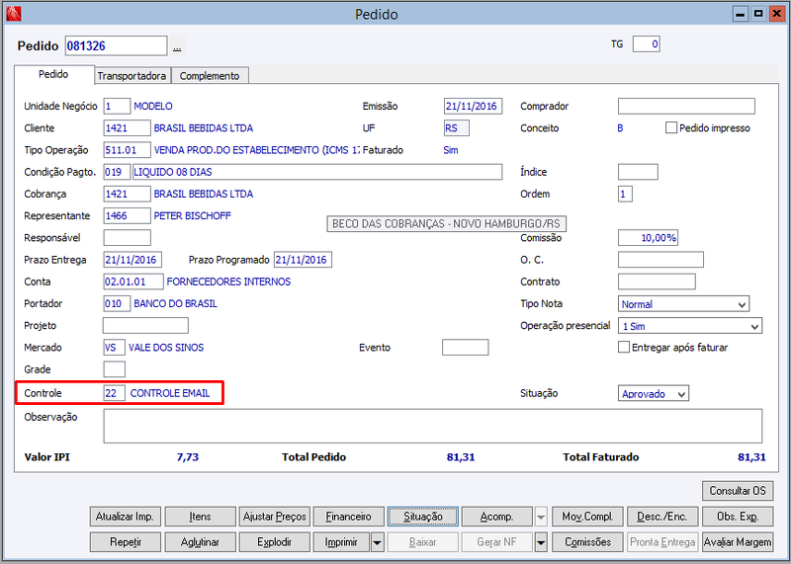Click the Conta field 02.01.01

133,282
